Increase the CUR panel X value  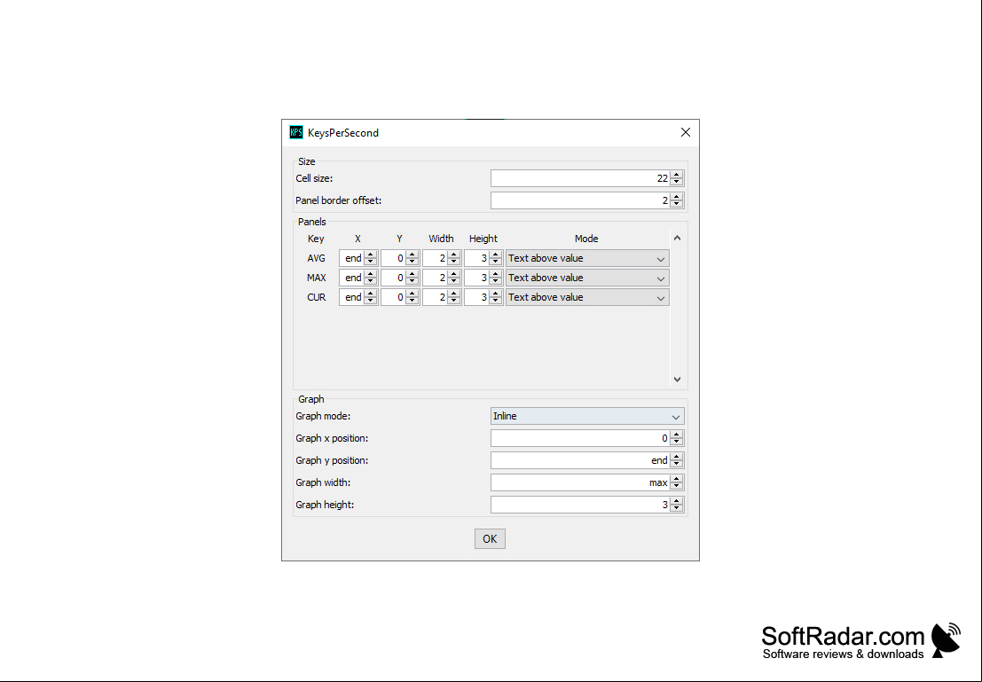point(371,293)
